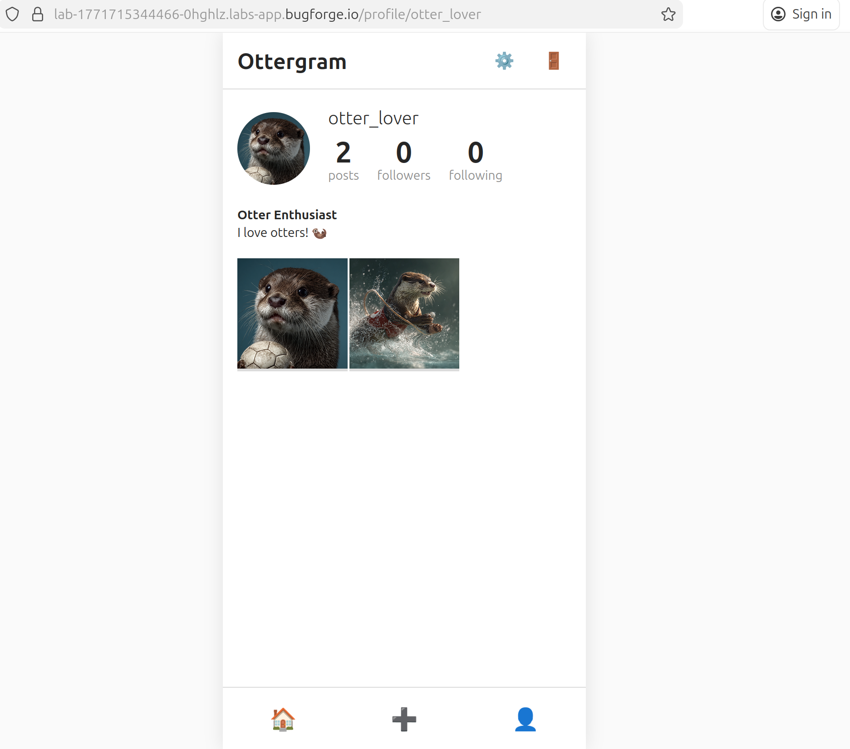View site security via padlock icon
This screenshot has width=850, height=749.
(38, 15)
